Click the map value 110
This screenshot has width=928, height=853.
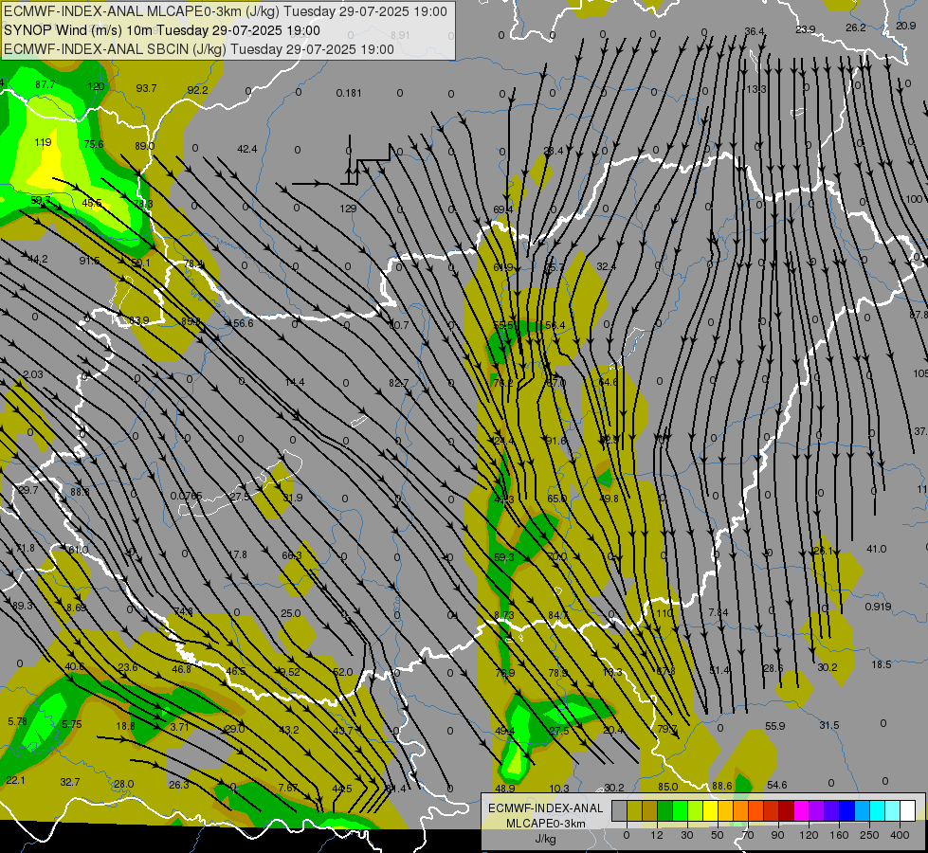tap(664, 612)
